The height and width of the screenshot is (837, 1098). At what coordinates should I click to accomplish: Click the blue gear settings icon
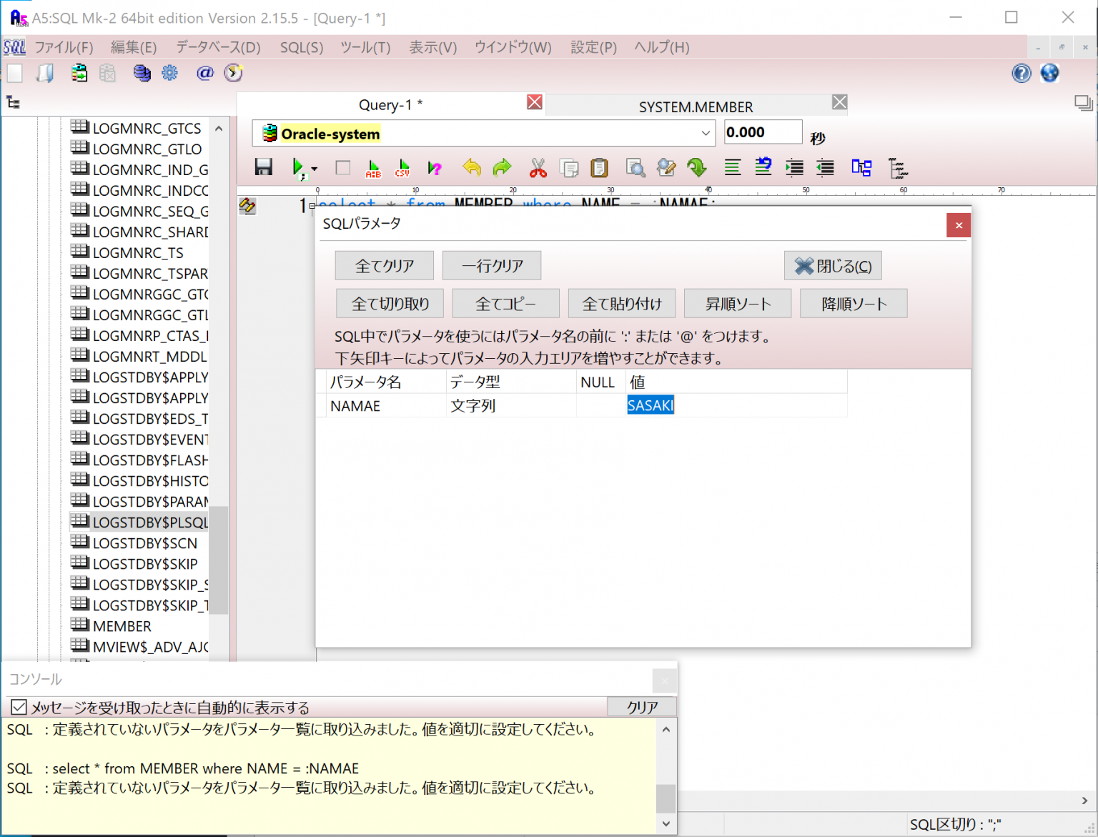coord(169,73)
